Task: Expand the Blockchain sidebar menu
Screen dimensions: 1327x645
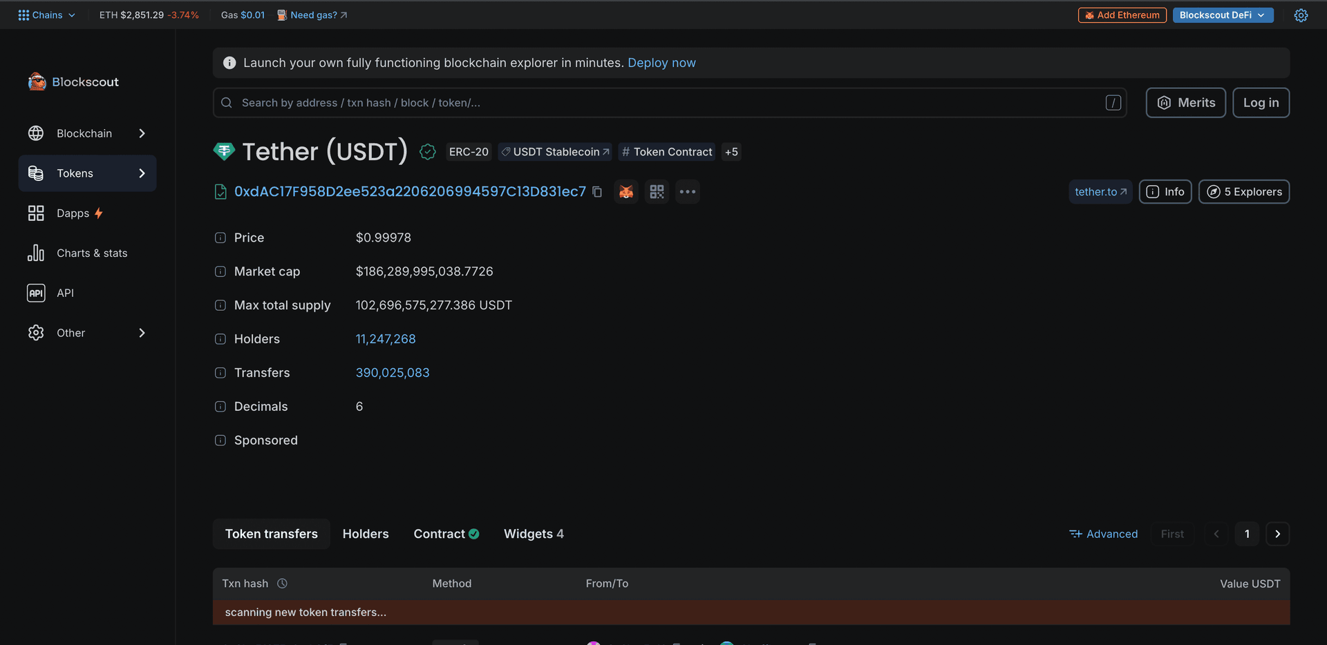Action: (x=87, y=133)
